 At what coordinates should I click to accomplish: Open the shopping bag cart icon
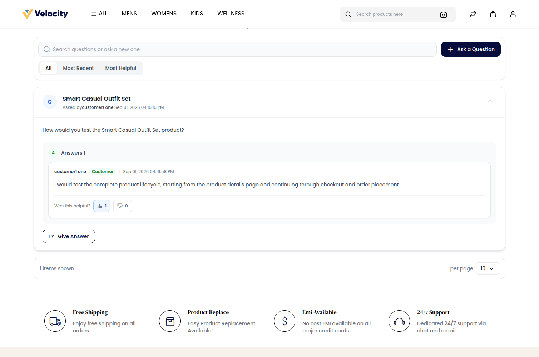pyautogui.click(x=493, y=14)
